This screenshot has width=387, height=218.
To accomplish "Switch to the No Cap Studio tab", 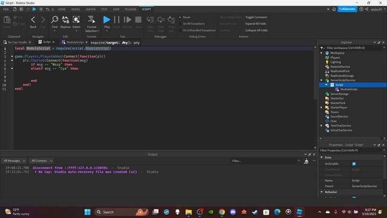I will point(17,42).
